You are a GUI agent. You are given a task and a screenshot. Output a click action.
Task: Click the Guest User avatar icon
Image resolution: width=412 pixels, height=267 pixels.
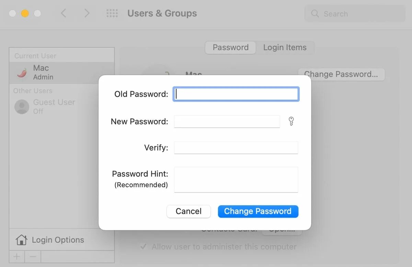22,107
